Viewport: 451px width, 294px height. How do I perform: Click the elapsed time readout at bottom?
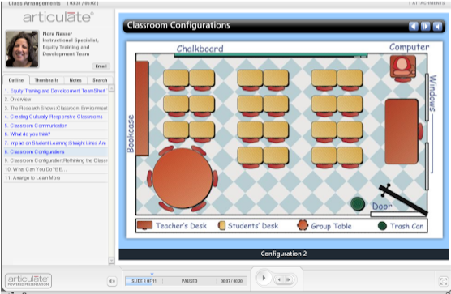[x=231, y=281]
